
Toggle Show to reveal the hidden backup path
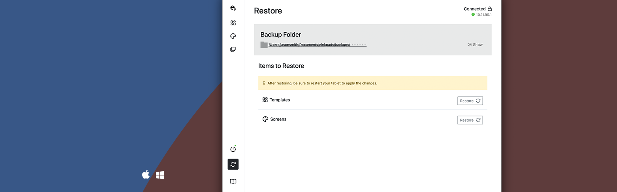point(475,45)
